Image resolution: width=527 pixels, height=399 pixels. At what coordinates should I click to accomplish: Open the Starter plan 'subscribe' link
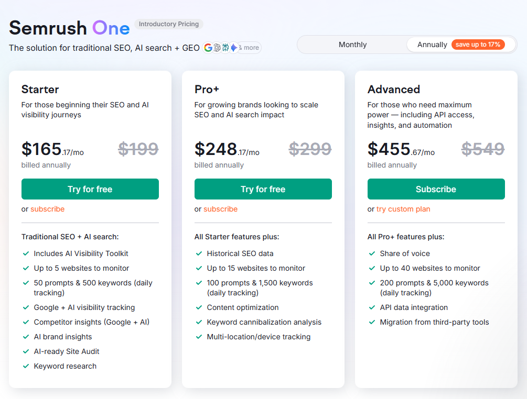(47, 209)
